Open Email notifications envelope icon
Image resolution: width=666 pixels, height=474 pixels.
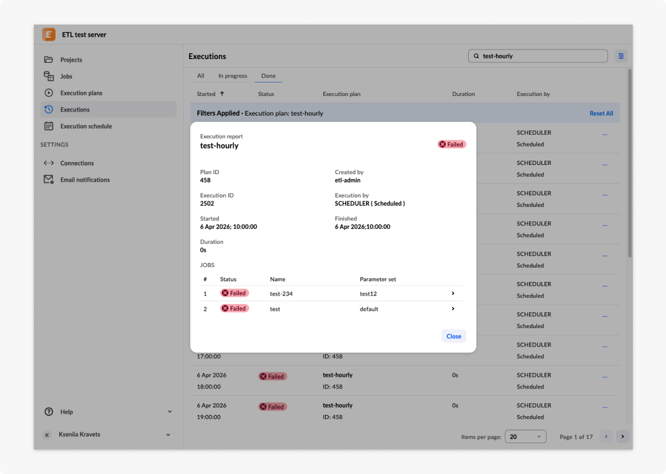[49, 179]
